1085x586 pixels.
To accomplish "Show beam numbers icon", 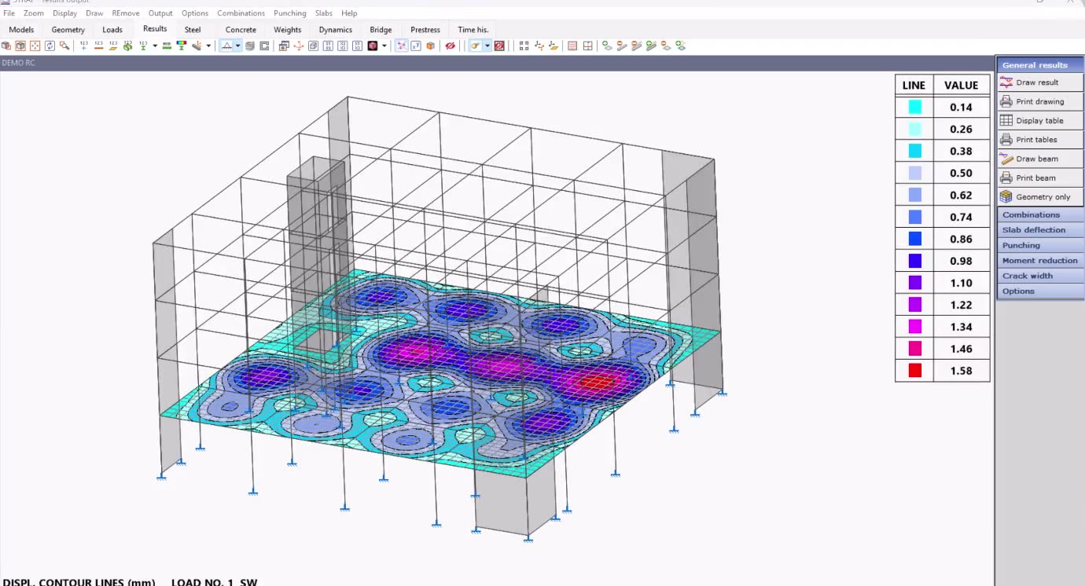I will (98, 46).
